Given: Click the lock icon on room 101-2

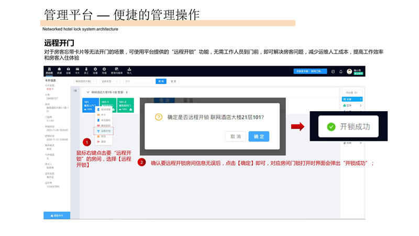Looking at the screenshot, I should point(130,110).
